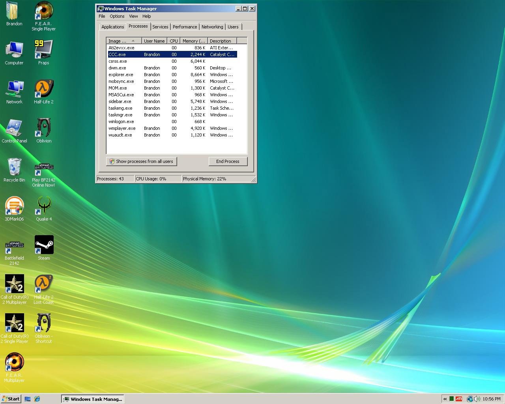Select the Oblivion - Shortcut icon

(x=43, y=329)
